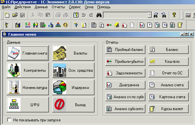Click the yellow question mark help icon
Viewport: 195px width, 125px height.
(174, 15)
